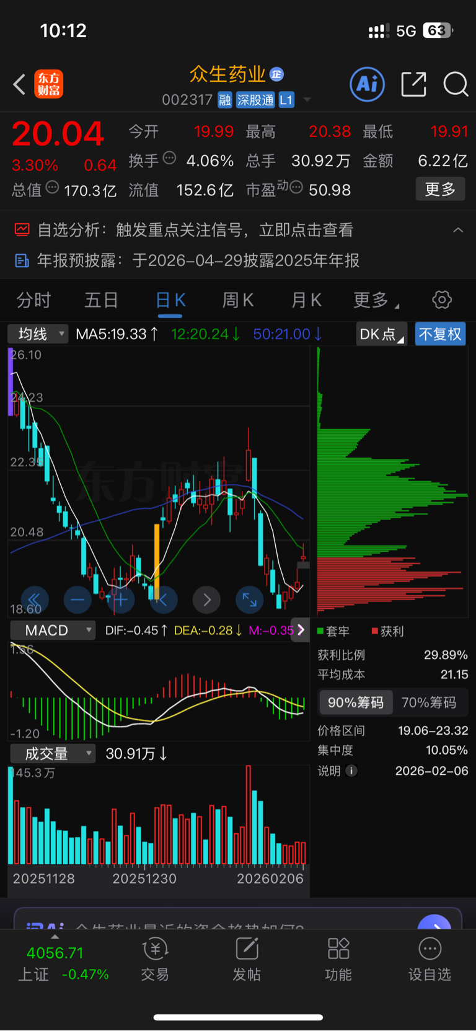Switch to 五日 tab
This screenshot has width=476, height=1031.
tap(102, 301)
